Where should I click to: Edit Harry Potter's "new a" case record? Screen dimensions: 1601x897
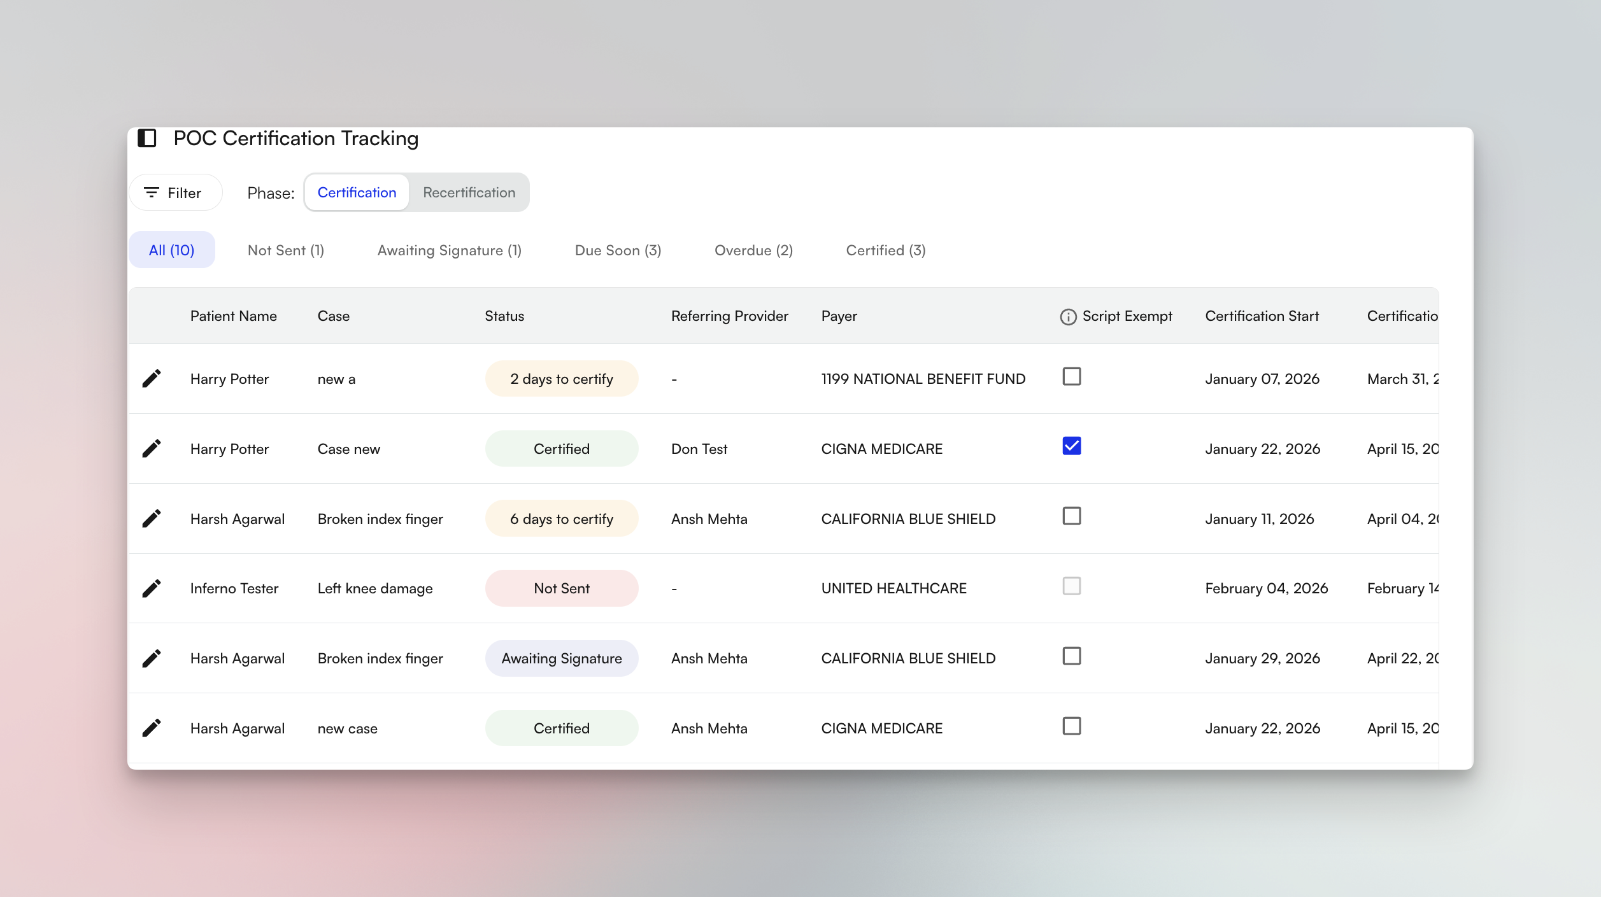[152, 378]
